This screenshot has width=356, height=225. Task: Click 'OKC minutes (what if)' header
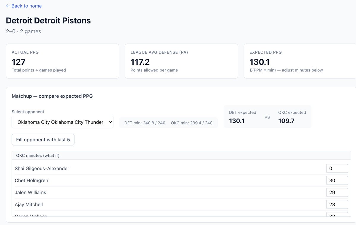coord(38,156)
